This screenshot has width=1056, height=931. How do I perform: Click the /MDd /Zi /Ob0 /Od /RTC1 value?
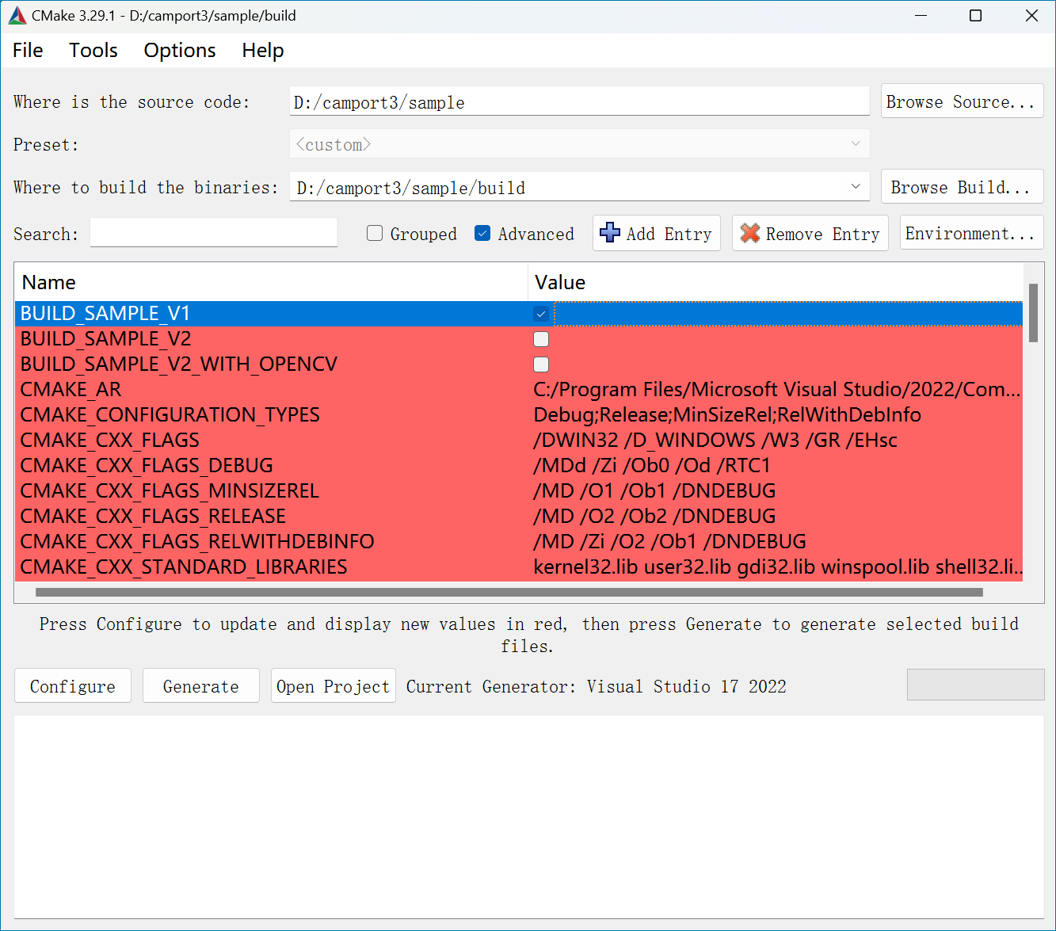652,466
